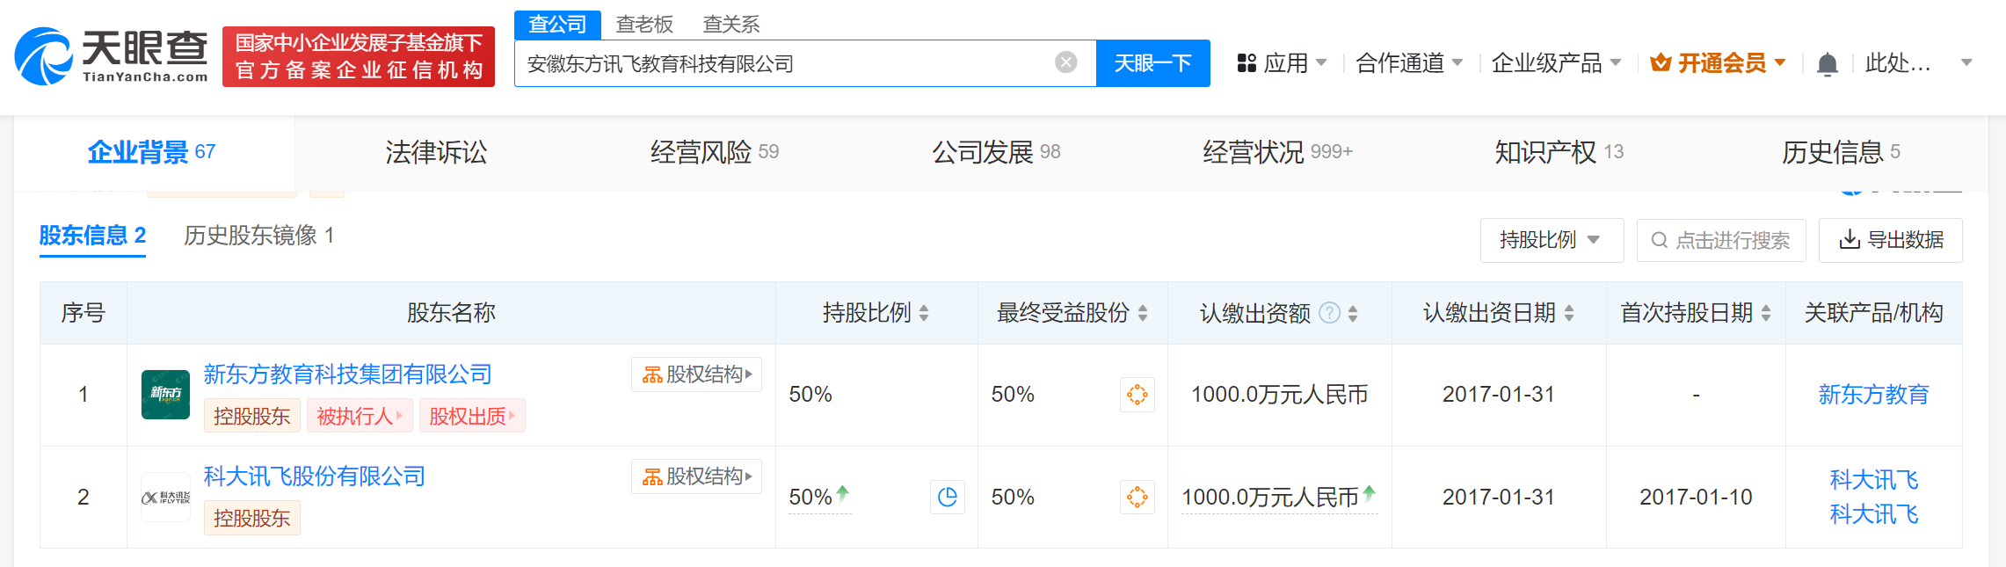The height and width of the screenshot is (567, 2006).
Task: Open 开通会员 dropdown
Action: (x=1719, y=63)
